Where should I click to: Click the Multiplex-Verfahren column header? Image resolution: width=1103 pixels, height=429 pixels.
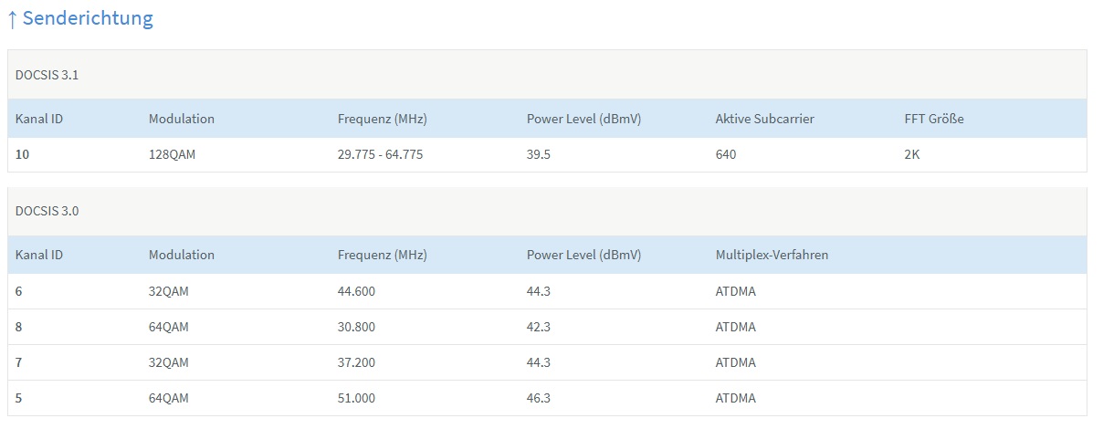pyautogui.click(x=772, y=255)
